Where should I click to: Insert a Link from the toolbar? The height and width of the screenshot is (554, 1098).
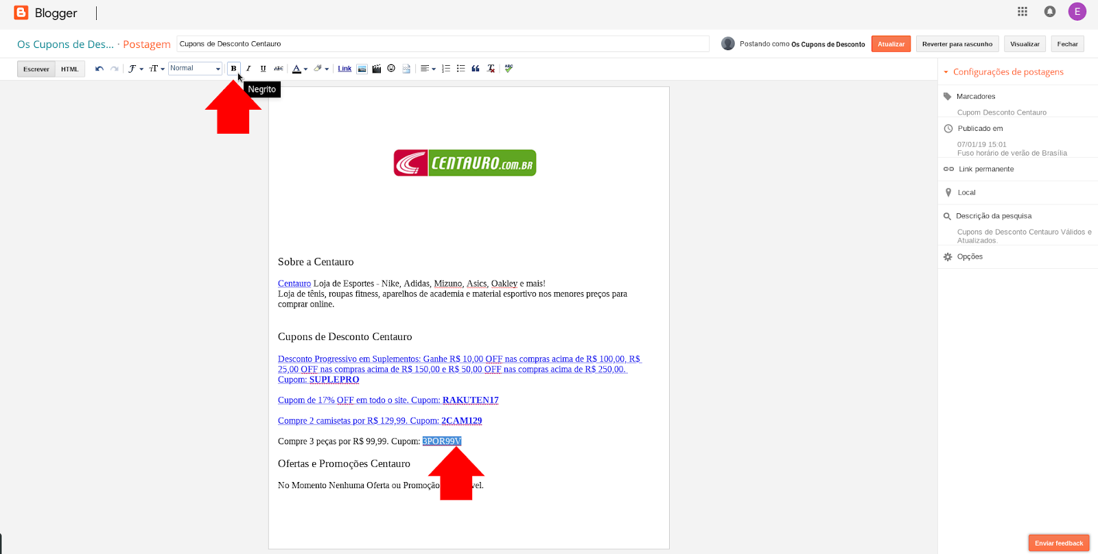pos(344,69)
